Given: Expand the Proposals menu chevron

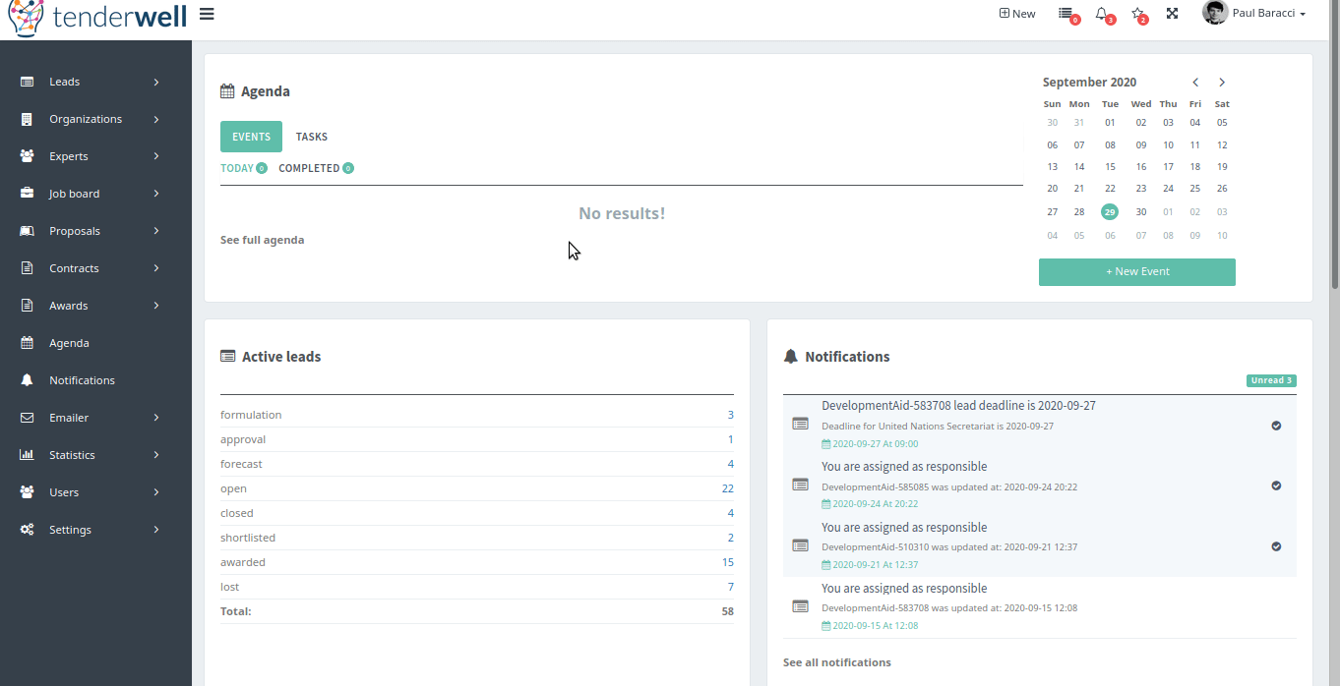Looking at the screenshot, I should [156, 231].
